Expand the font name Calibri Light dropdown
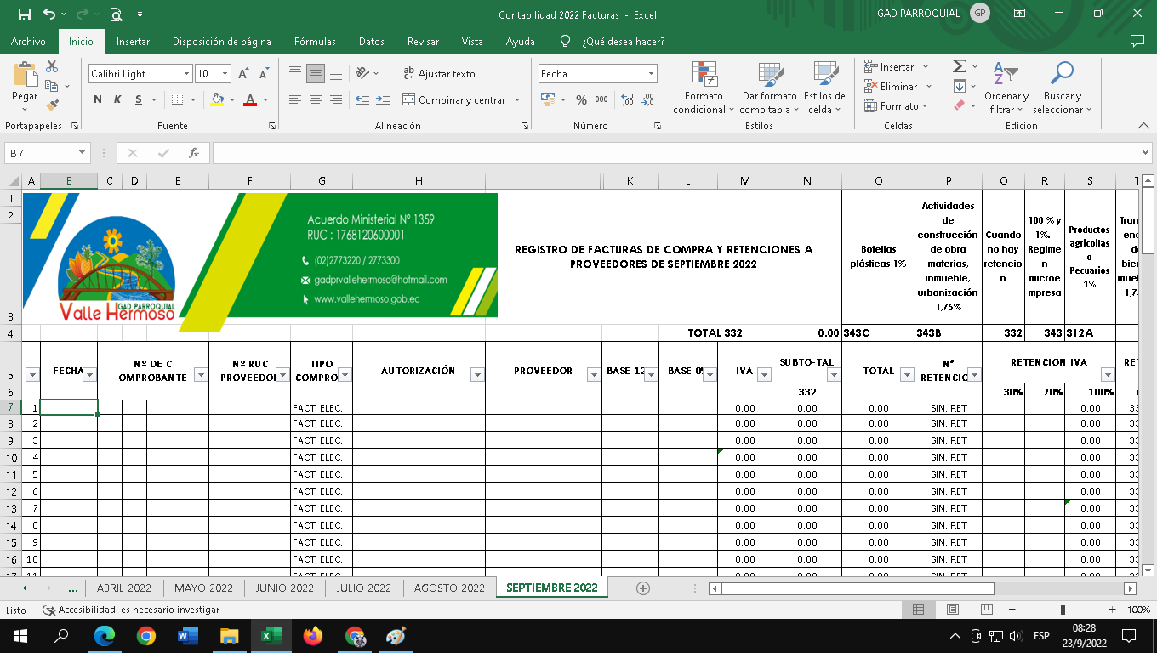The height and width of the screenshot is (653, 1157). [x=186, y=74]
